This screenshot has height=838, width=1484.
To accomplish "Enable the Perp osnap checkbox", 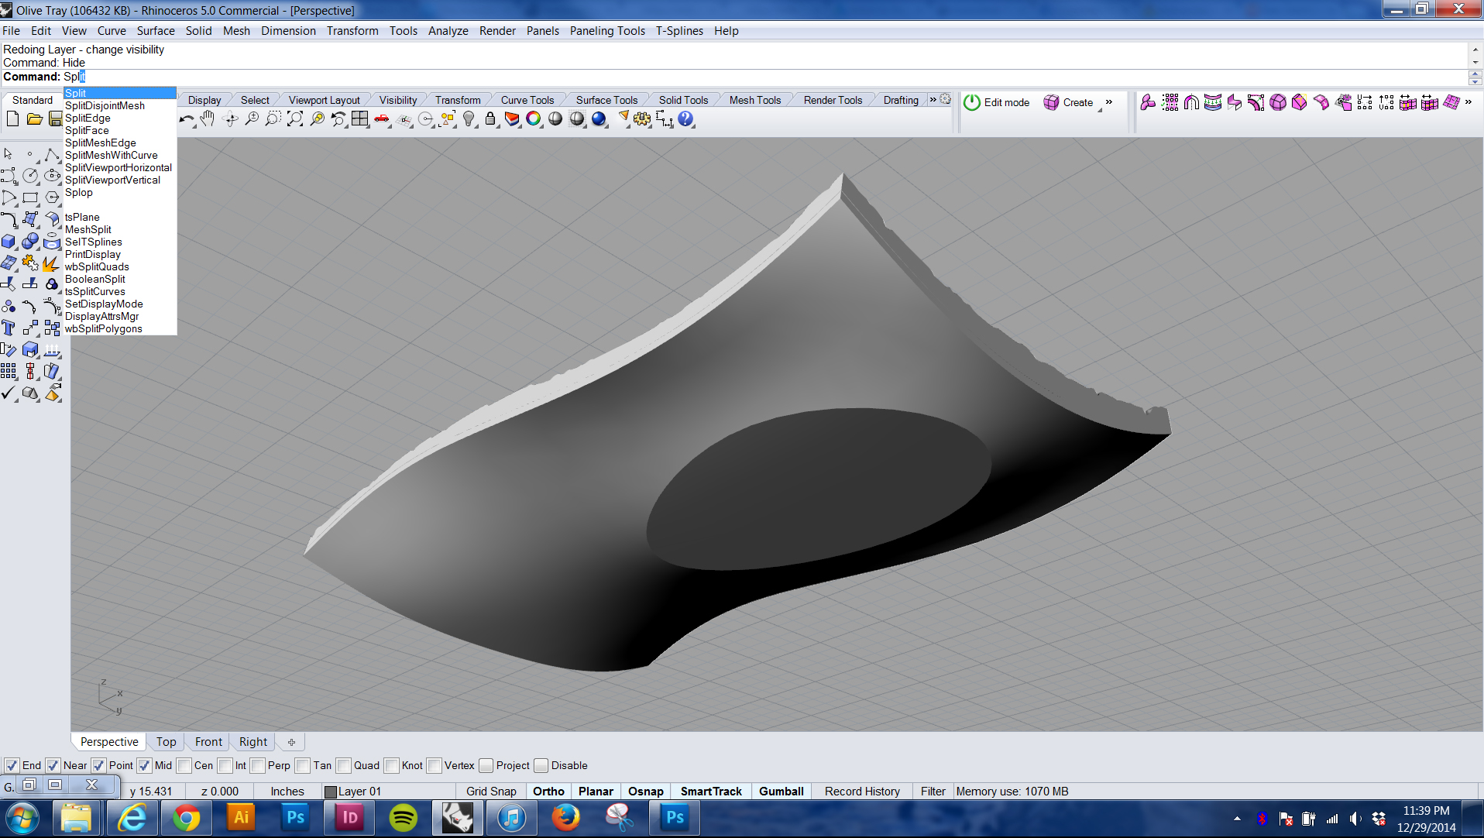I will (257, 765).
